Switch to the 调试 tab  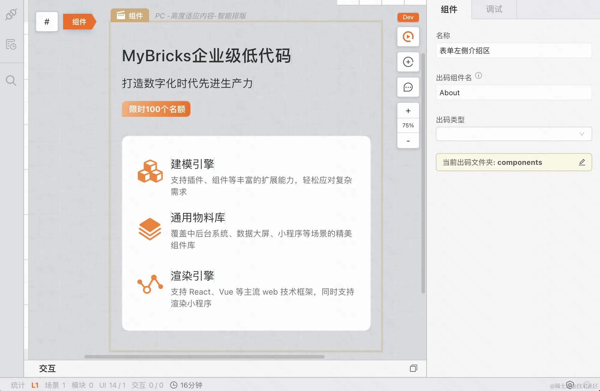[494, 9]
